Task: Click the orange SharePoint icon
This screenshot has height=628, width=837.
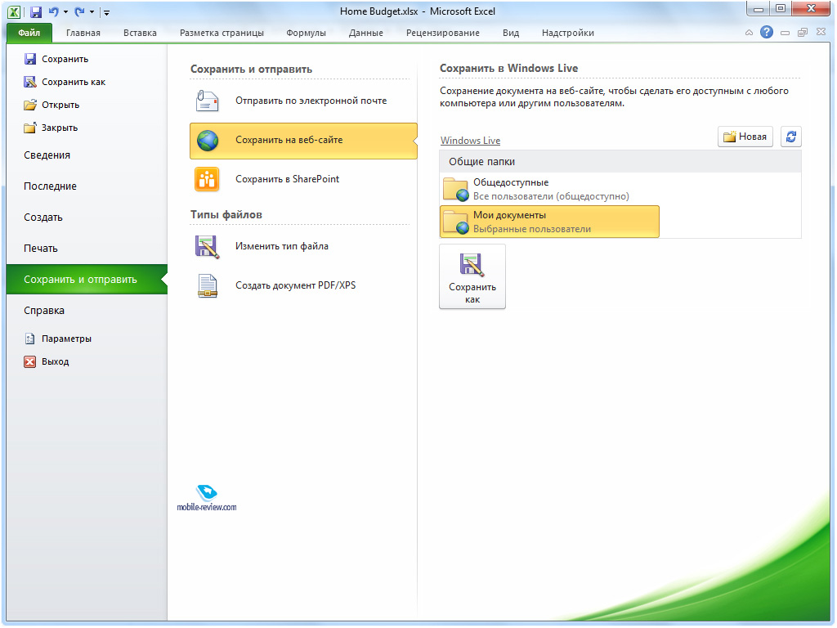Action: point(207,179)
